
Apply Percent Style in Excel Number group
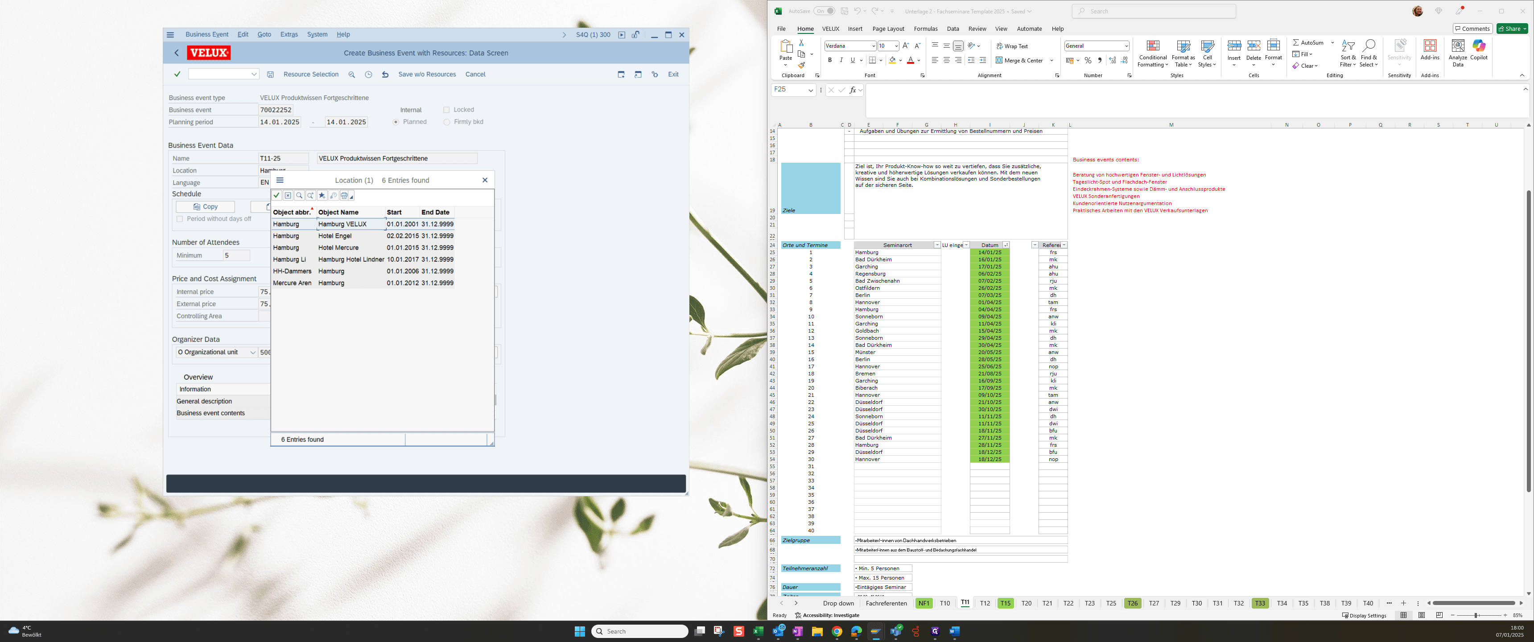pyautogui.click(x=1088, y=60)
